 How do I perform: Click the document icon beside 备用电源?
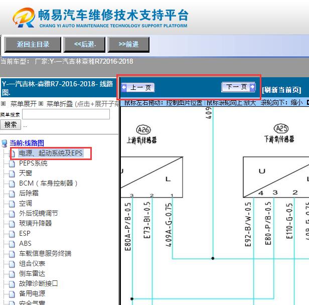coord(12,294)
